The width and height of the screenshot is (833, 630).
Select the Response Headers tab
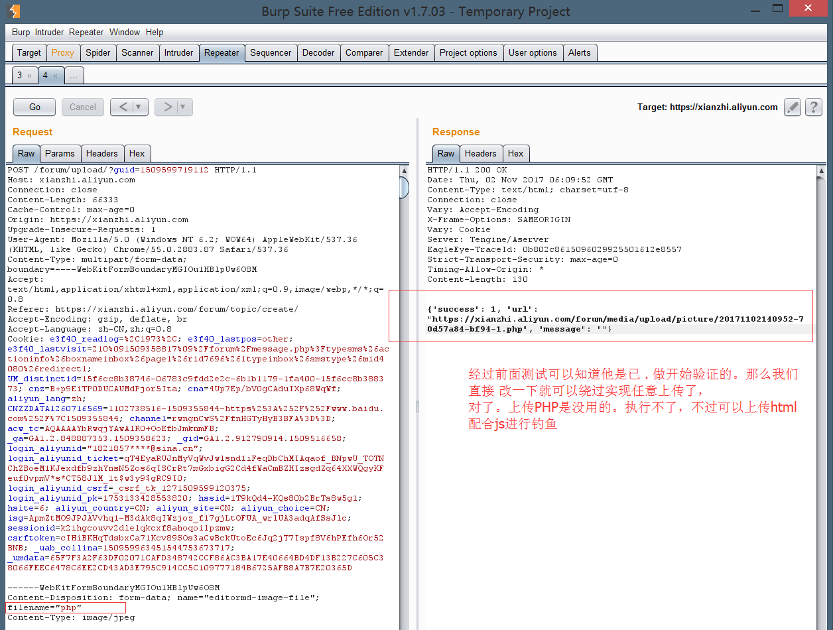point(480,153)
